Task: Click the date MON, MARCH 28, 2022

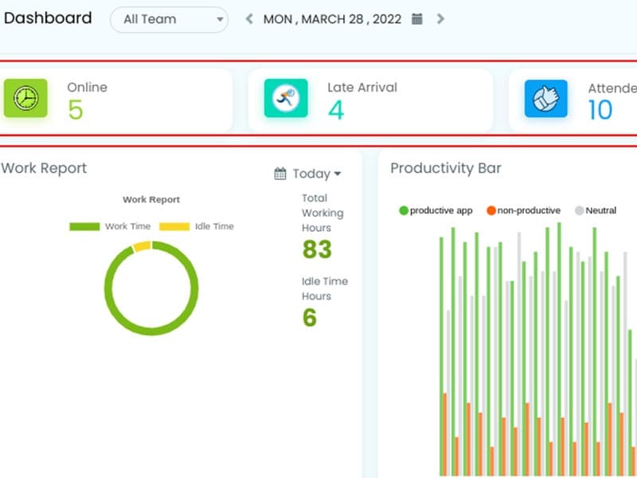Action: (x=333, y=19)
